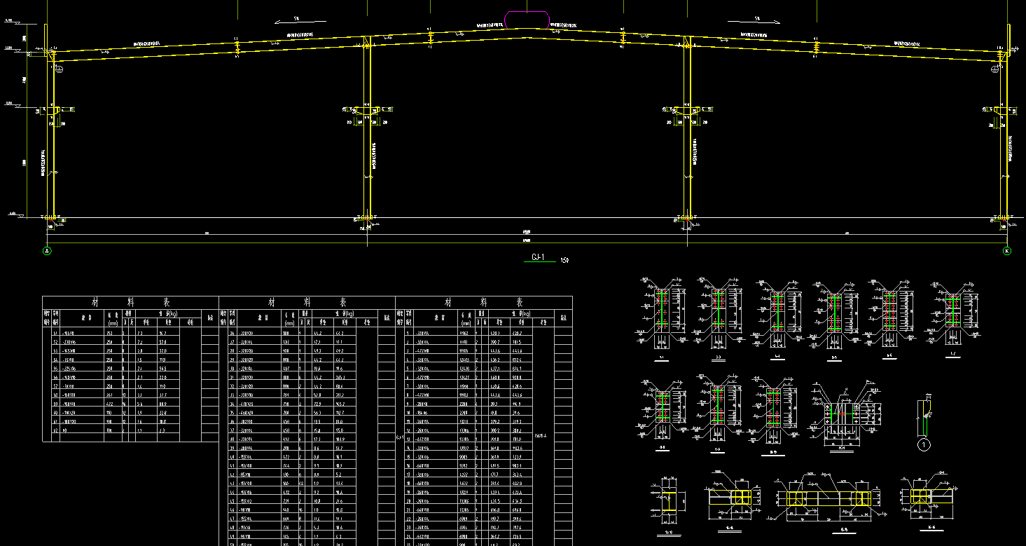Screen dimensions: 1026x546
Task: Click the CJ-1 drawing title
Action: 539,258
